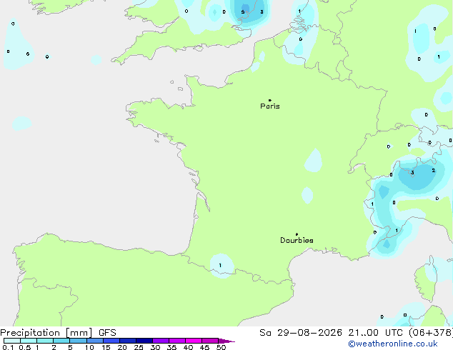The image size is (453, 350).
Task: Open the weatheronline.co.uk copyright link
Action: click(x=393, y=344)
